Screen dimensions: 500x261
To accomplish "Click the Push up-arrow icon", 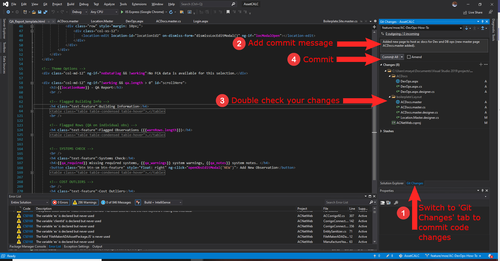I will [x=483, y=28].
